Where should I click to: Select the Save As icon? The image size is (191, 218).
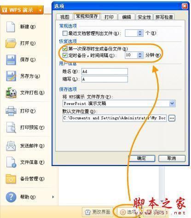point(11,76)
